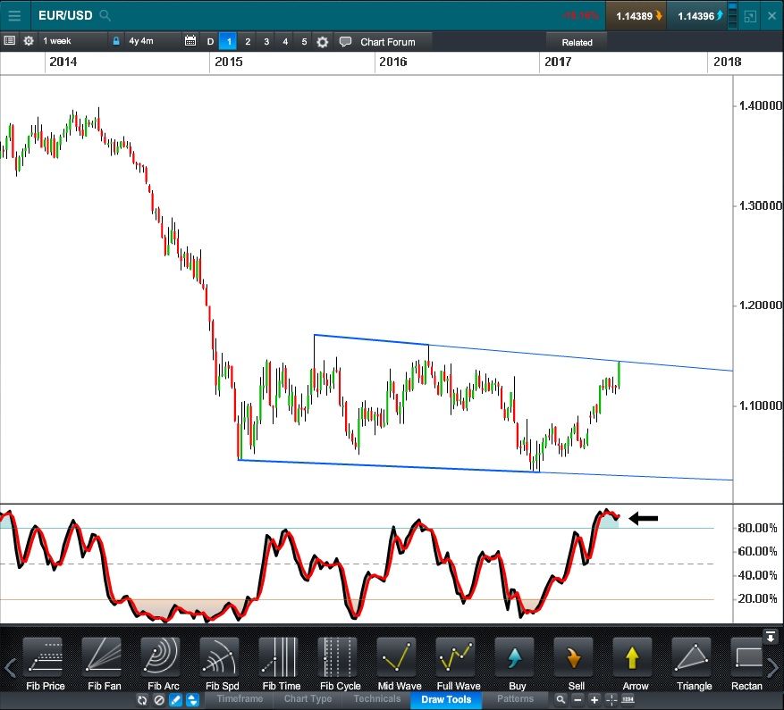Viewport: 784px width, 710px height.
Task: Zoom in with the plus button
Action: pos(594,700)
